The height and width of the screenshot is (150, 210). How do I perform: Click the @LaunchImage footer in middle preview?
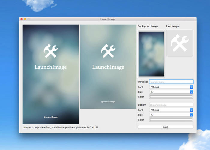tap(108, 102)
